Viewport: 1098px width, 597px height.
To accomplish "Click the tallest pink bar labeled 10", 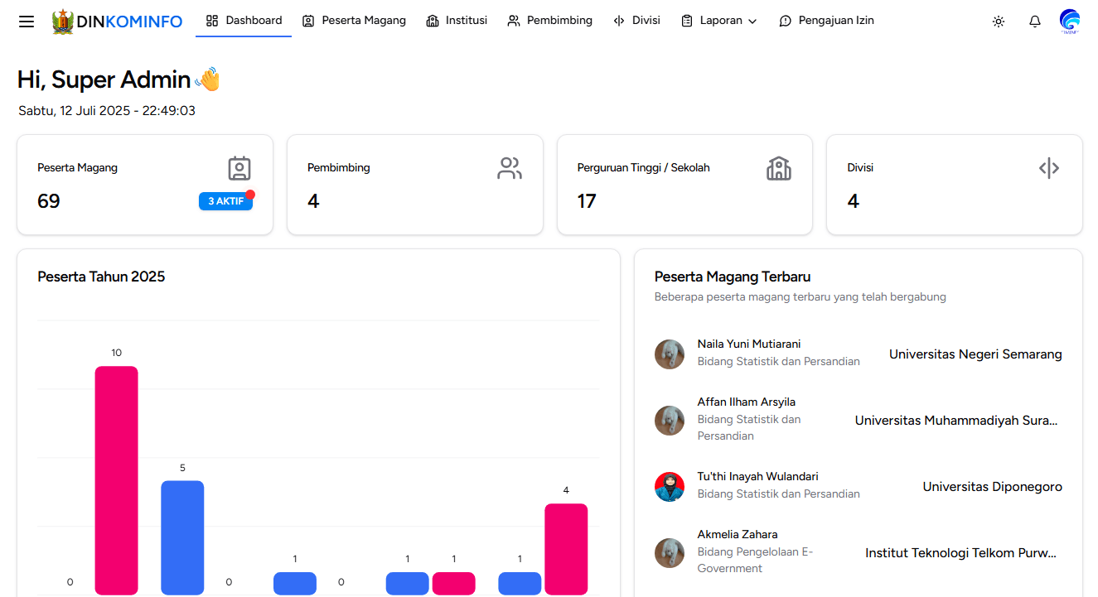I will pos(116,480).
